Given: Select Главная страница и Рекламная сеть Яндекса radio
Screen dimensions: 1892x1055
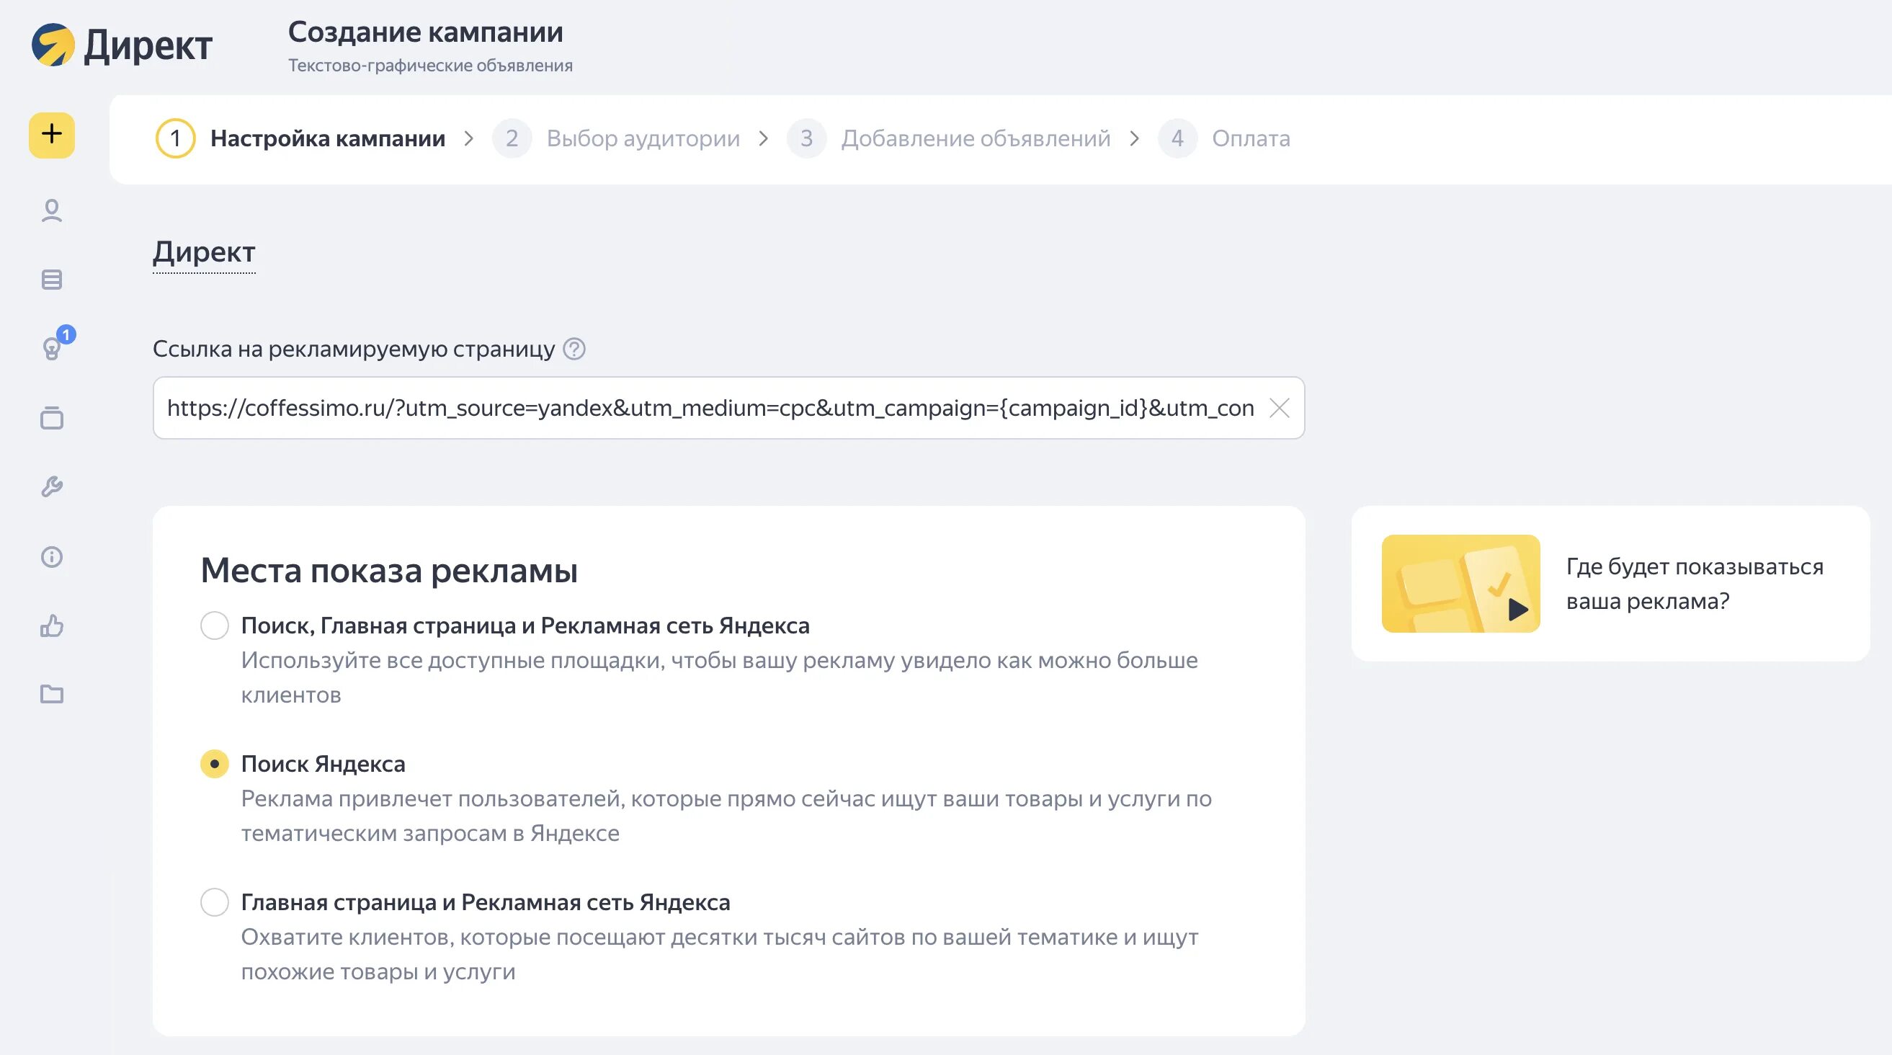Looking at the screenshot, I should (215, 902).
